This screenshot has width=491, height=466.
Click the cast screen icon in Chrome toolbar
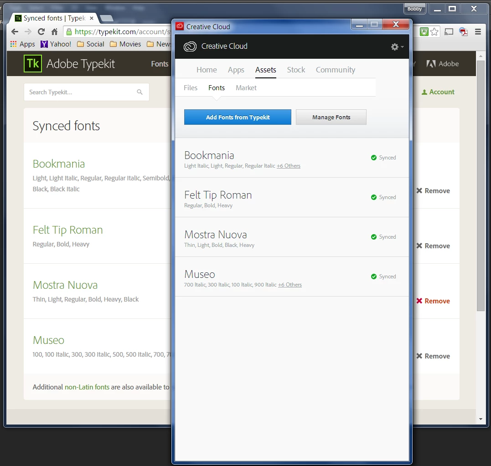[449, 31]
